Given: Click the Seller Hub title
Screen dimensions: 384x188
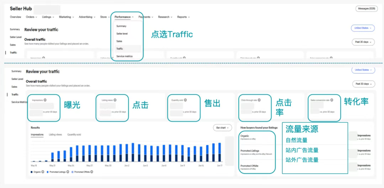Looking at the screenshot, I should [x=21, y=9].
